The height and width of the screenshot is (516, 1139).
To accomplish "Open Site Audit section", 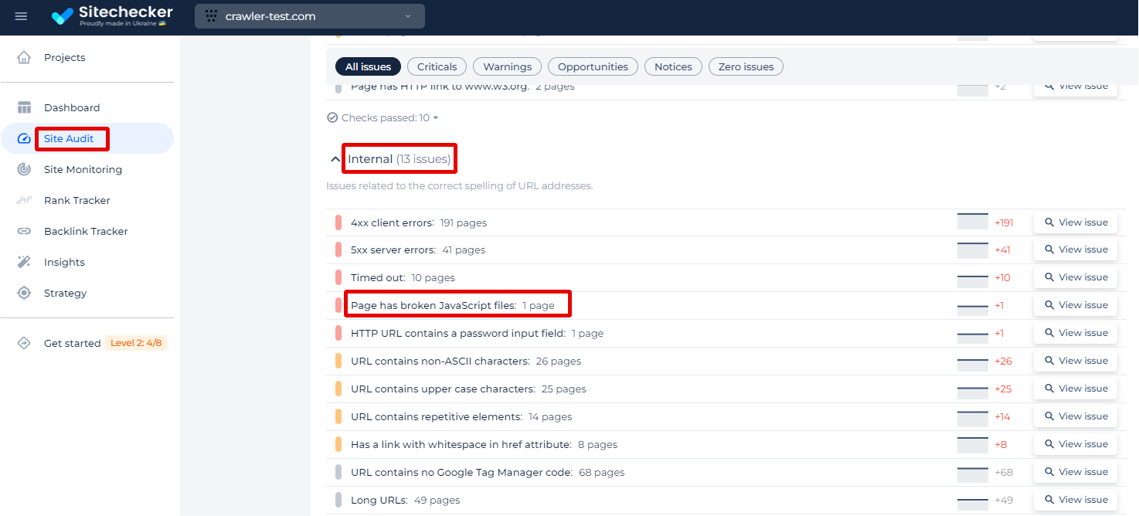I will [69, 138].
